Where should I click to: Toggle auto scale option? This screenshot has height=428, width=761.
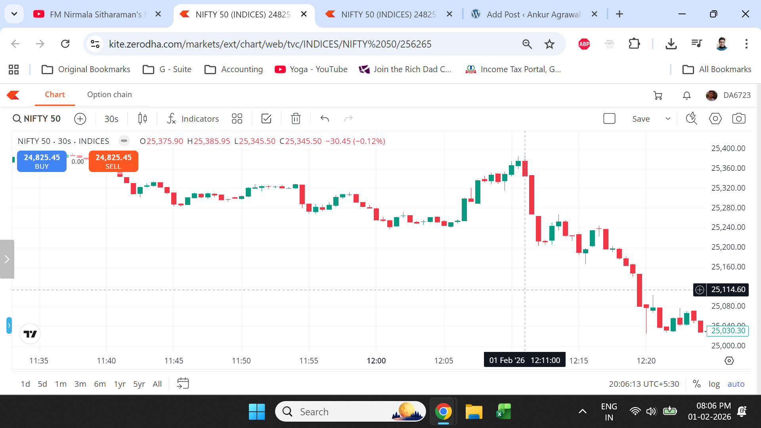[x=736, y=384]
